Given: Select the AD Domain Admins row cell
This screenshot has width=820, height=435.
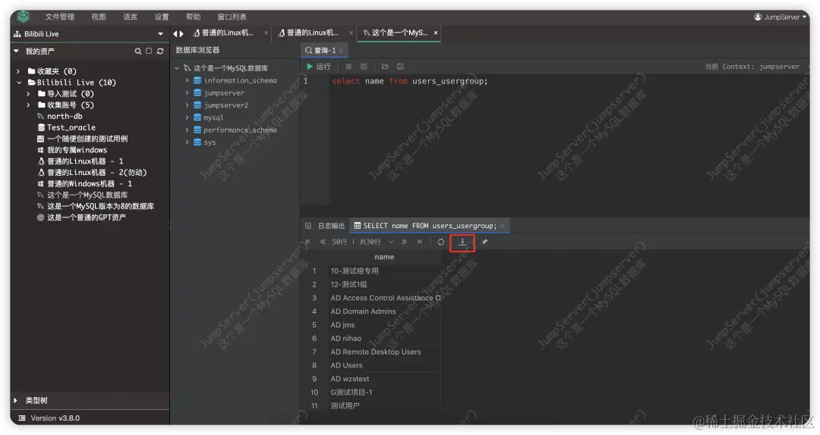Looking at the screenshot, I should point(384,311).
